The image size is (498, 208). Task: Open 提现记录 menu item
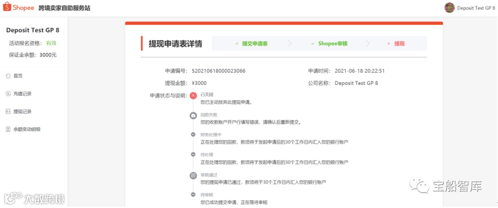click(x=22, y=112)
